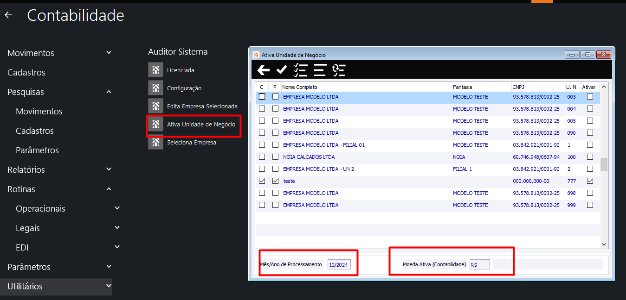Minimize the Ativa Unidade de Negócio window
Image resolution: width=626 pixels, height=300 pixels.
tap(572, 55)
